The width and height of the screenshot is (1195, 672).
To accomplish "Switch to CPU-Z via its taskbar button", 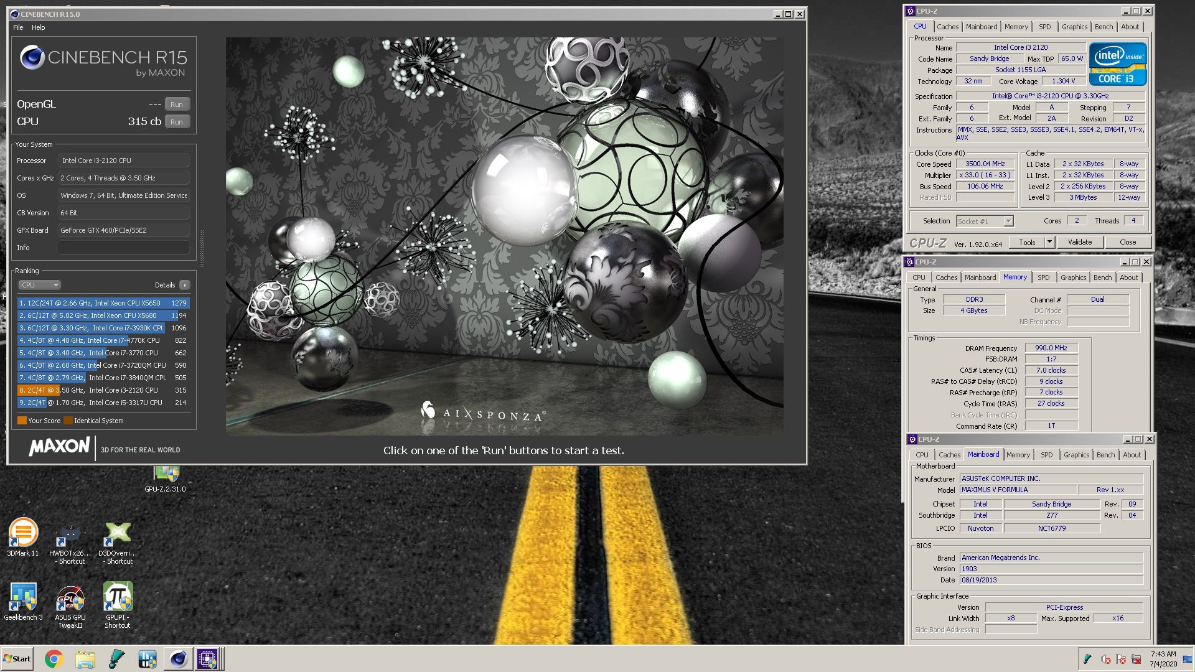I will tap(209, 659).
